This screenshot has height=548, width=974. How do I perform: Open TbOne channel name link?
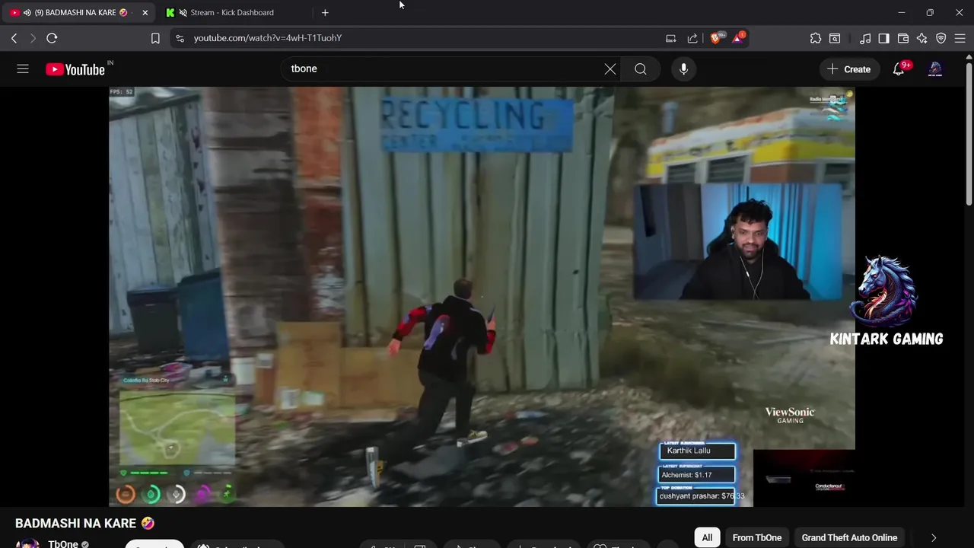[x=63, y=543]
